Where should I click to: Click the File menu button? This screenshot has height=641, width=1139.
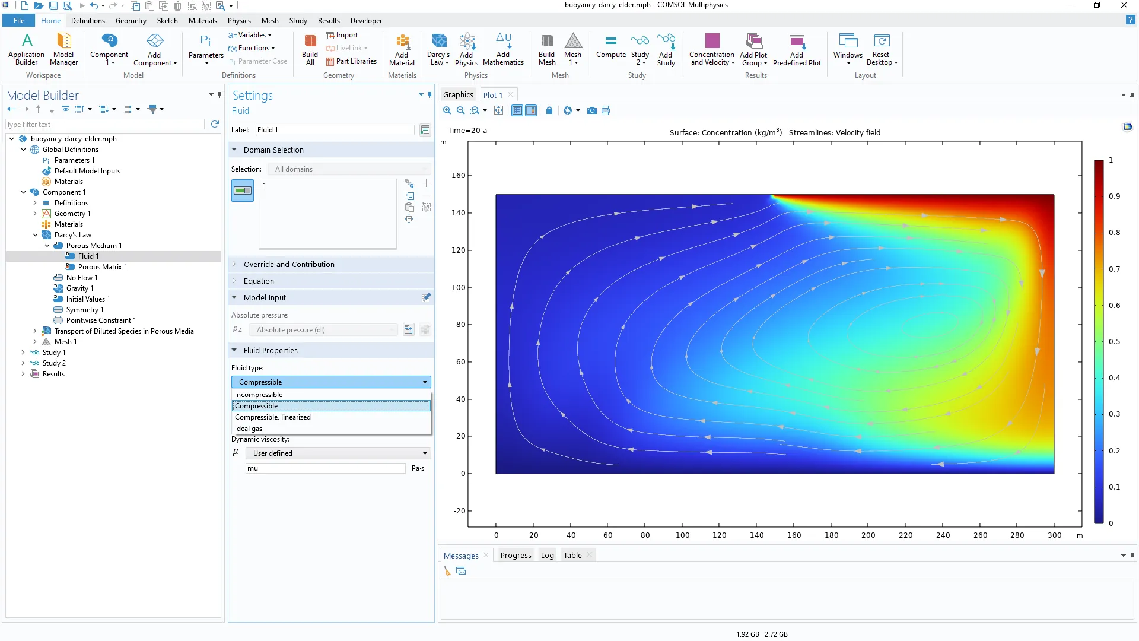click(x=19, y=20)
